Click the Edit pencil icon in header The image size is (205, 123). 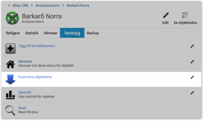166,16
